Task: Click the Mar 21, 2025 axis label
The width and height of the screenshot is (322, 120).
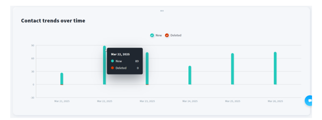Action: [62, 101]
